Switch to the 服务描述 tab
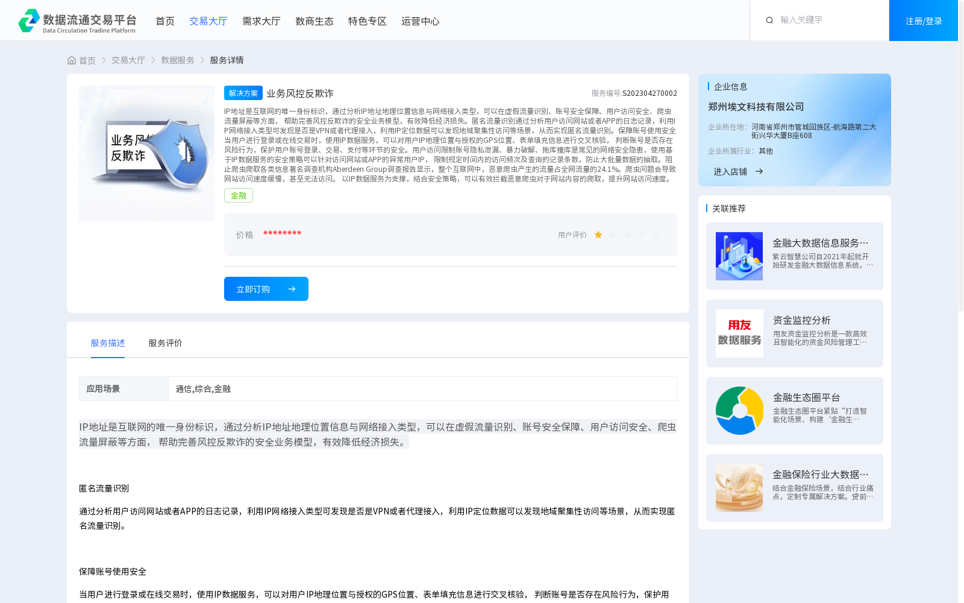This screenshot has height=603, width=964. point(108,343)
